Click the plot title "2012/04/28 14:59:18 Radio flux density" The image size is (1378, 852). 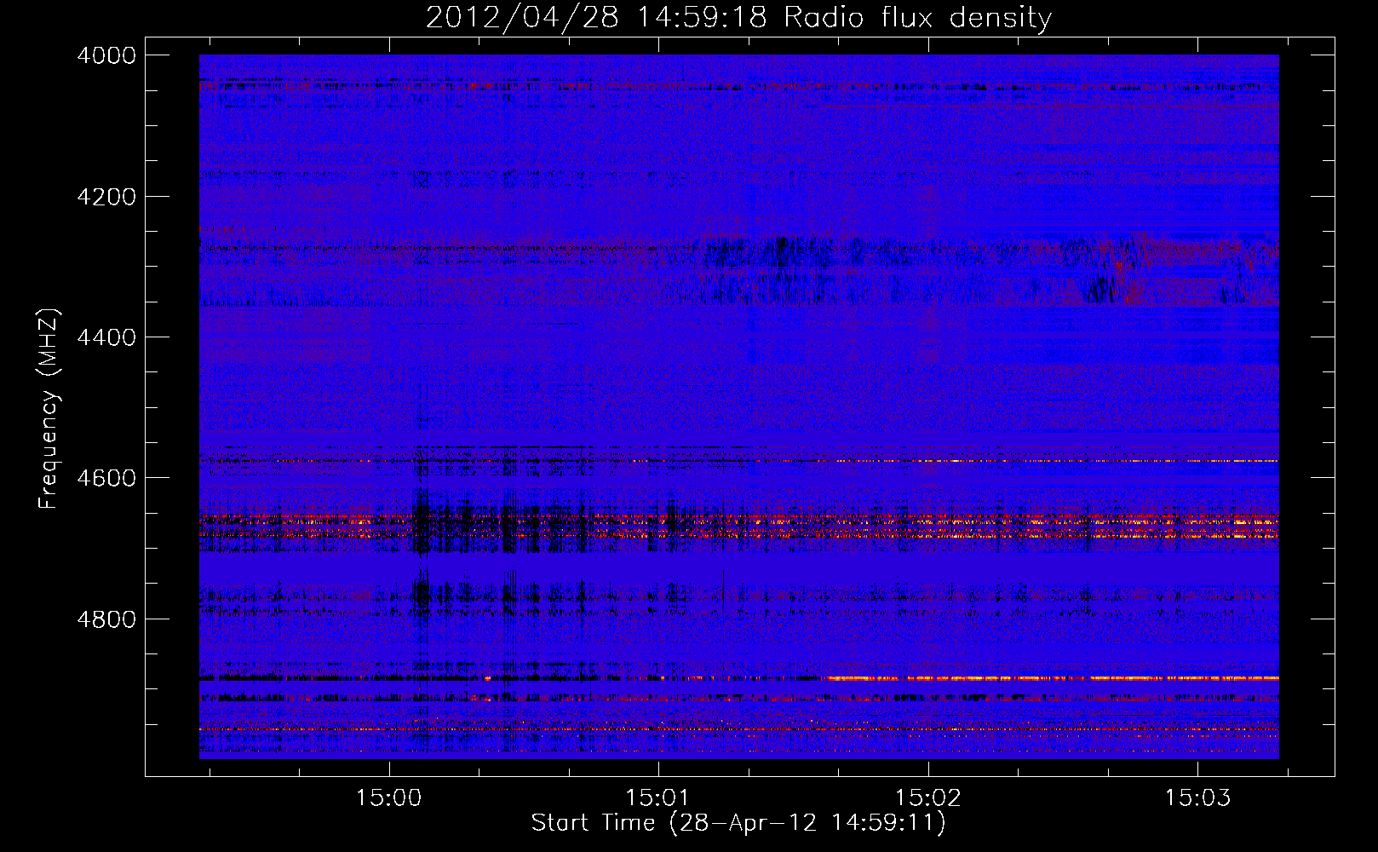(738, 17)
